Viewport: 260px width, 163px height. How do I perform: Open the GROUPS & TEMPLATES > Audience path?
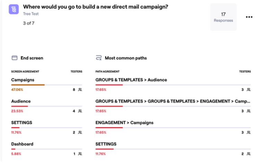(131, 80)
